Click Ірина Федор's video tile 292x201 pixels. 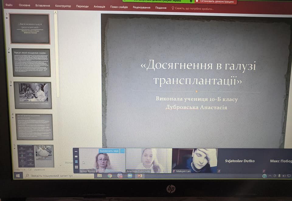coord(102,161)
